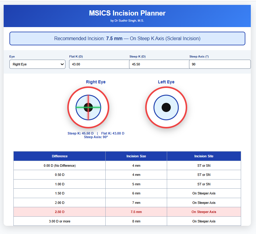Click the Right Eye diagram

click(x=88, y=107)
